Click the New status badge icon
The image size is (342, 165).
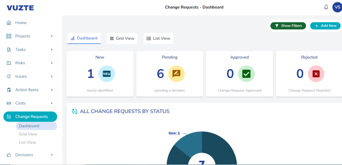[106, 74]
